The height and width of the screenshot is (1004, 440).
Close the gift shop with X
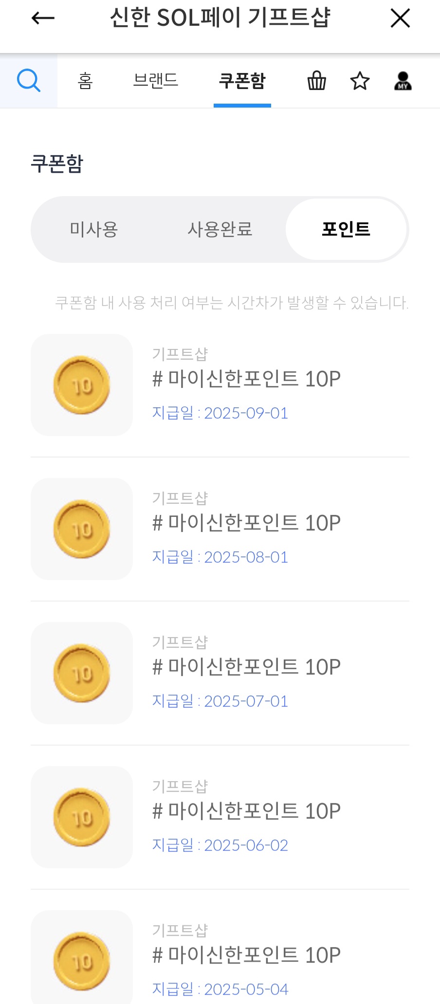(400, 18)
